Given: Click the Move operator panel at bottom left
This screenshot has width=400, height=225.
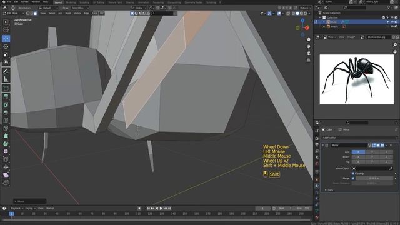Looking at the screenshot, I should (x=29, y=201).
